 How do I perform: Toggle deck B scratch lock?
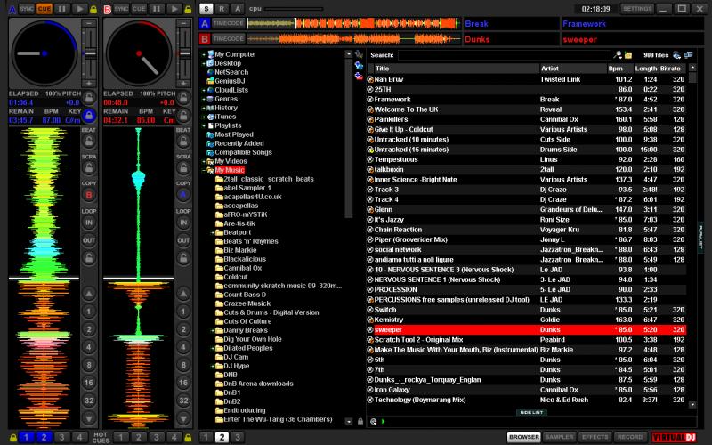point(183,168)
